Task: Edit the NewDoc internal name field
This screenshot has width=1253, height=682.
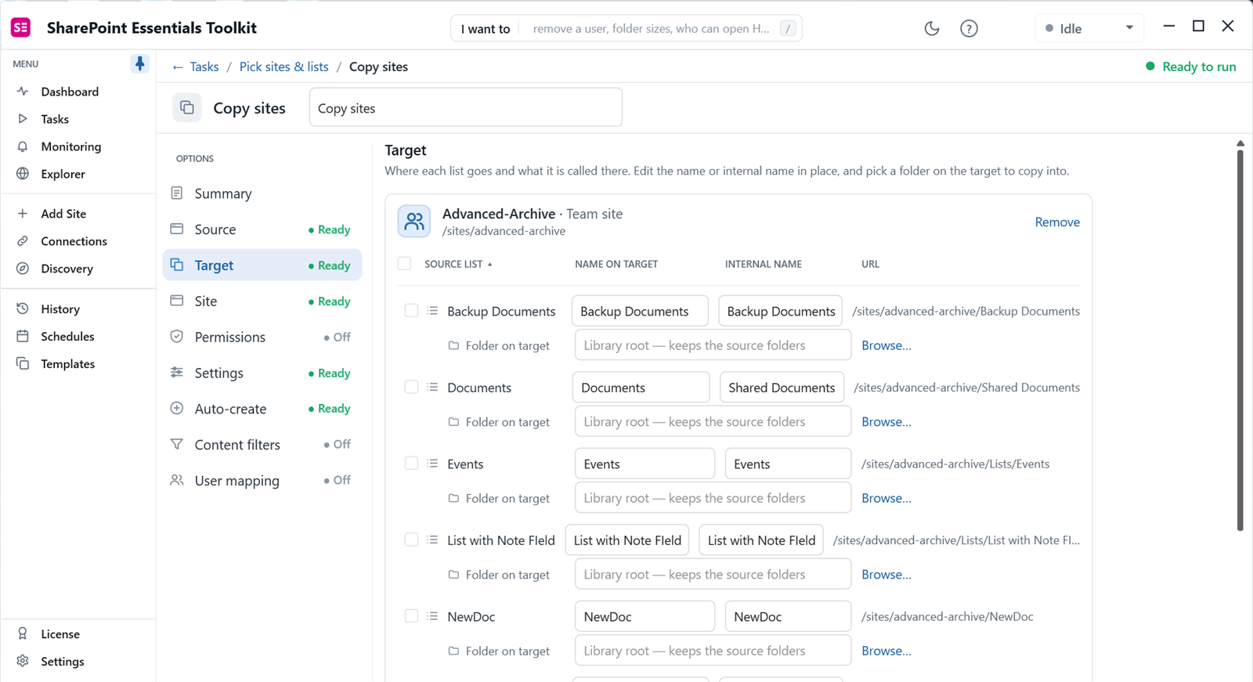Action: point(788,616)
